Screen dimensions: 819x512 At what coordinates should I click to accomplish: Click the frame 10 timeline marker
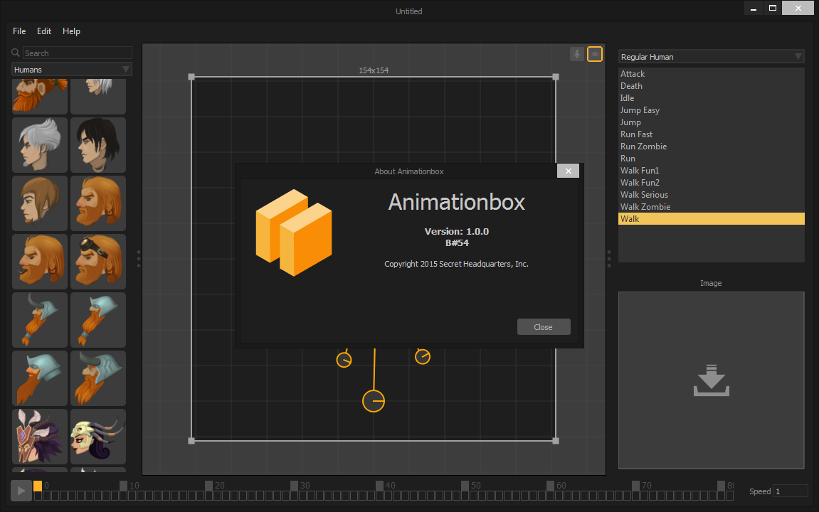click(x=123, y=486)
